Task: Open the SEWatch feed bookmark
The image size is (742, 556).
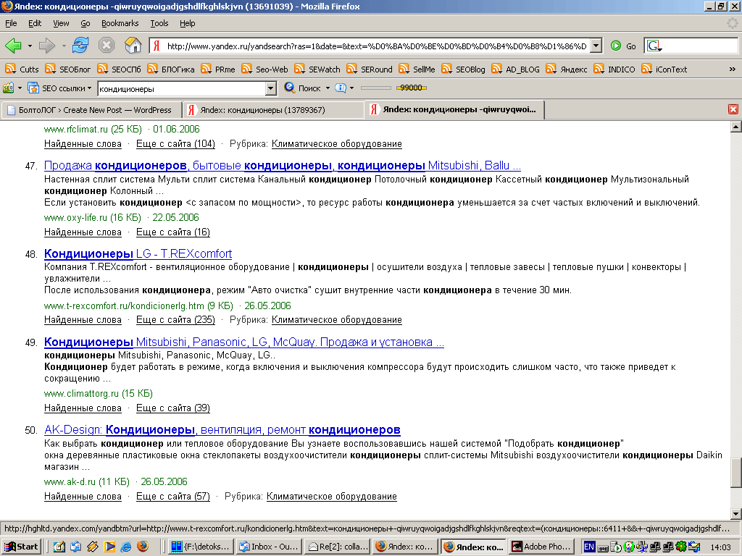Action: 317,69
